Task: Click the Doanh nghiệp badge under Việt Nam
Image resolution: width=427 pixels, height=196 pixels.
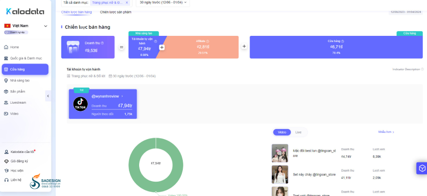Action: tap(16, 33)
